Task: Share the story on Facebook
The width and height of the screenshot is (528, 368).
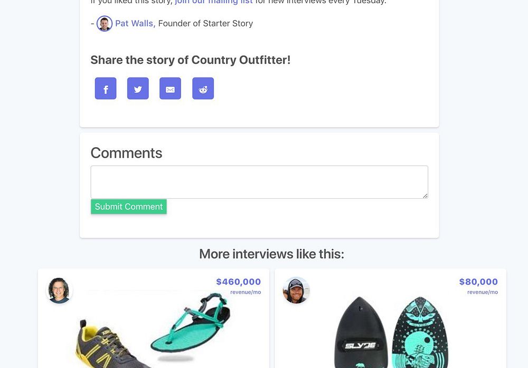Action: pos(106,89)
